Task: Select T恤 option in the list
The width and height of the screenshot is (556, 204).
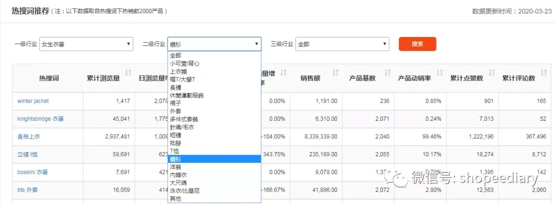Action: point(214,151)
